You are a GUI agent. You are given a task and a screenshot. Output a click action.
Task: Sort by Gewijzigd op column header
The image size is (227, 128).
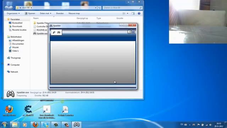[82, 18]
